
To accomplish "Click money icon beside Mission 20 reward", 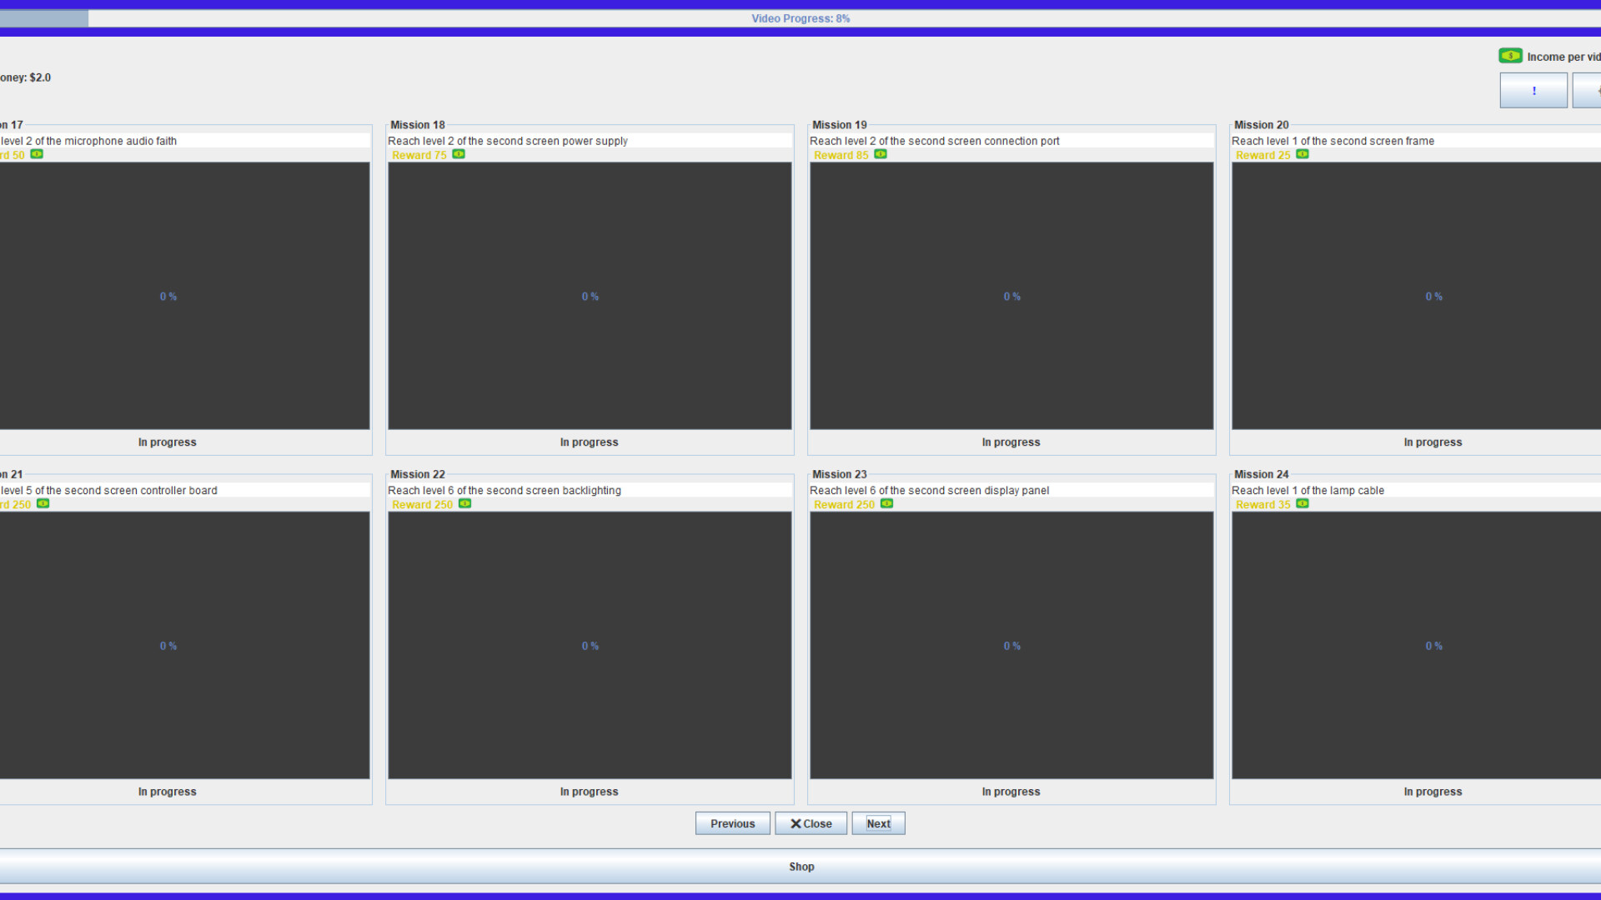I will point(1302,154).
